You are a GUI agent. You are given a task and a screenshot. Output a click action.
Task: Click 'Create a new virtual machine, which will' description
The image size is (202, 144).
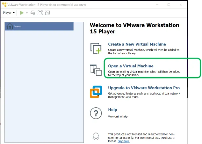click(144, 51)
